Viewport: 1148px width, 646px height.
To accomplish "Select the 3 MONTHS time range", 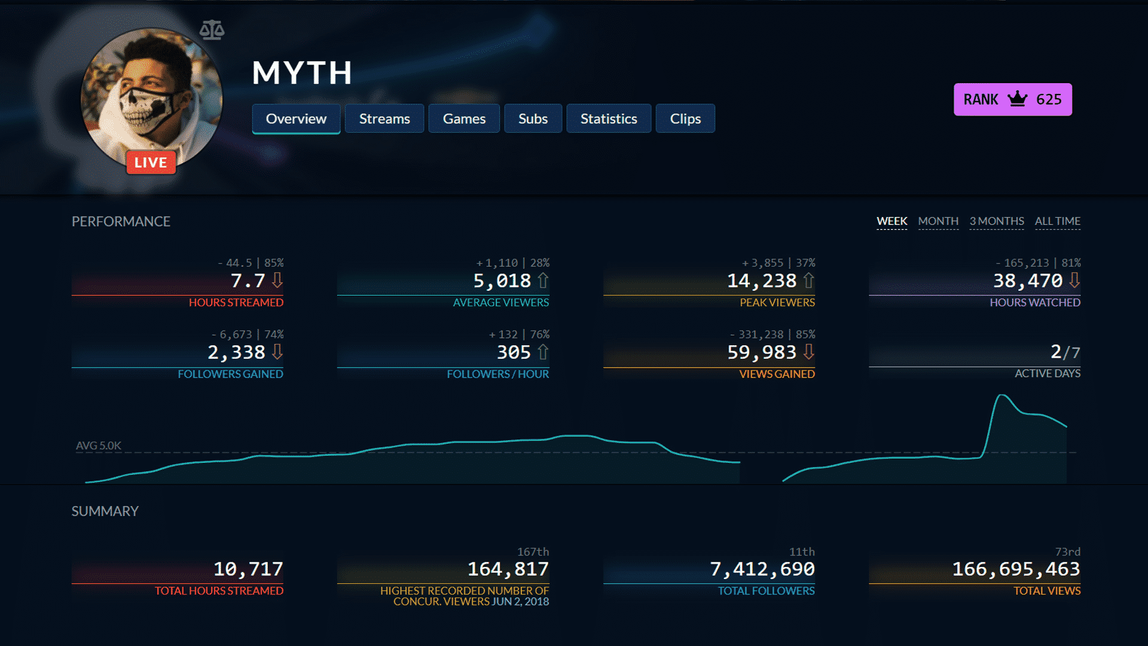I will (997, 221).
